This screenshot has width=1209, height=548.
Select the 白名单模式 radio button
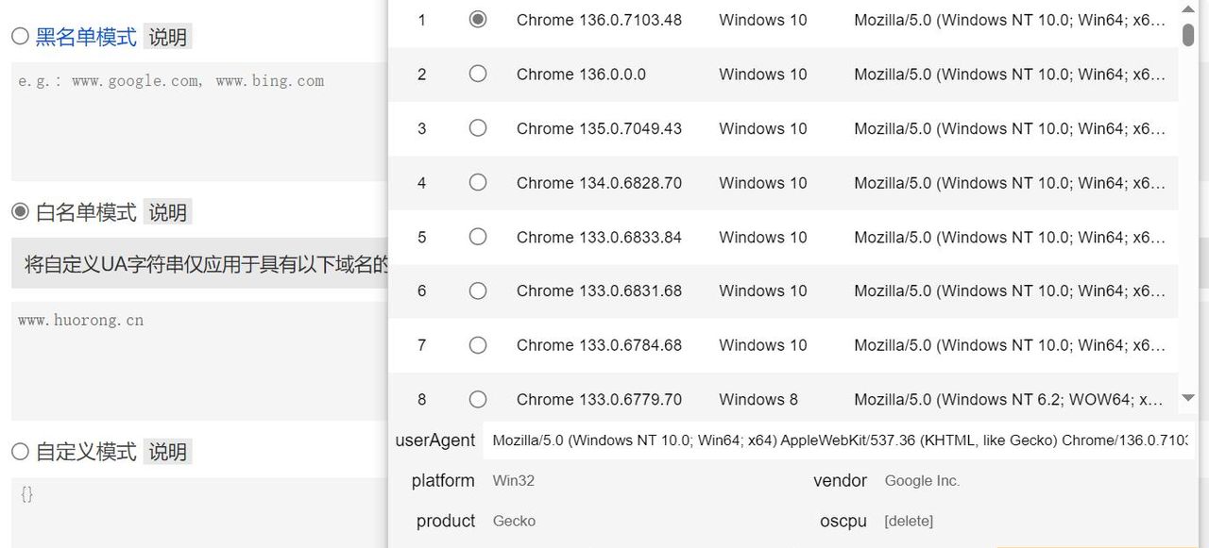(20, 212)
